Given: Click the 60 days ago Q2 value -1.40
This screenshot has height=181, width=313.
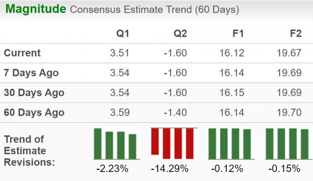Looking at the screenshot, I should click(175, 113).
